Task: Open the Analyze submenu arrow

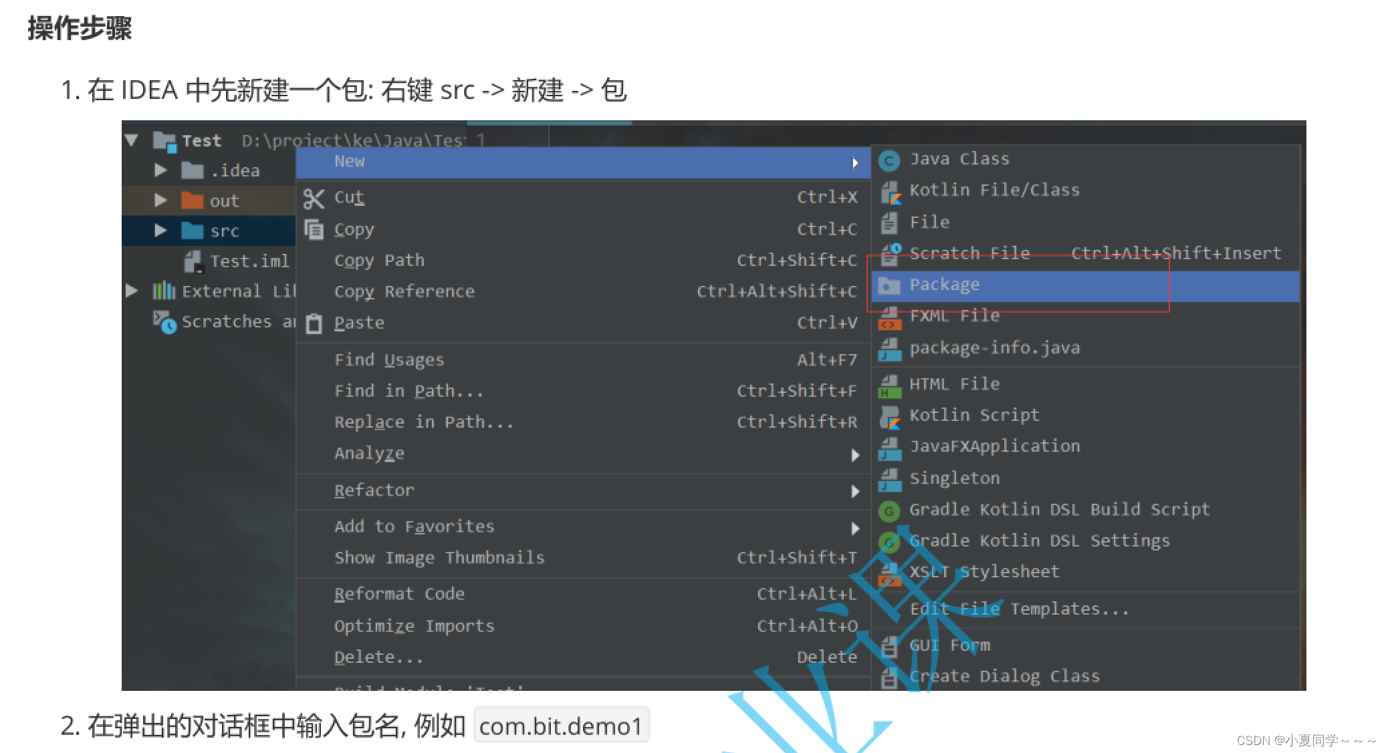Action: (x=855, y=455)
